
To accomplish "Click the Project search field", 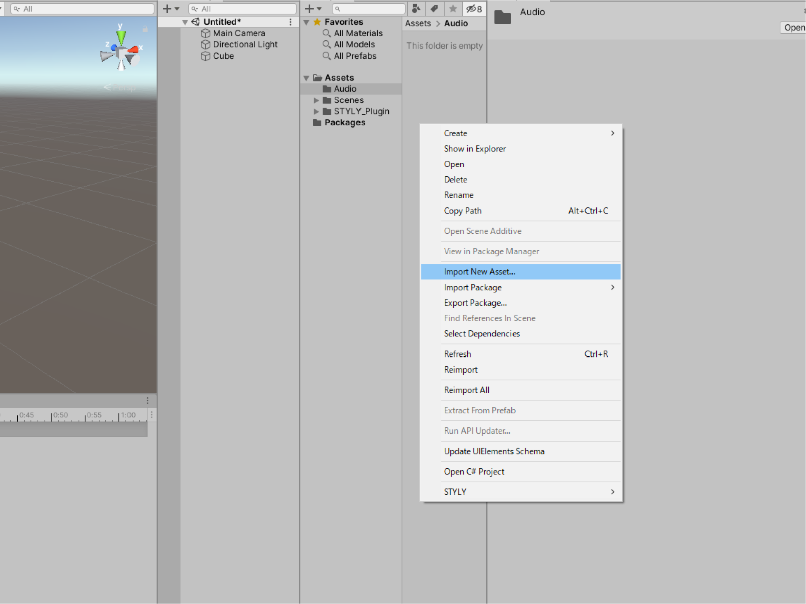I will [369, 8].
